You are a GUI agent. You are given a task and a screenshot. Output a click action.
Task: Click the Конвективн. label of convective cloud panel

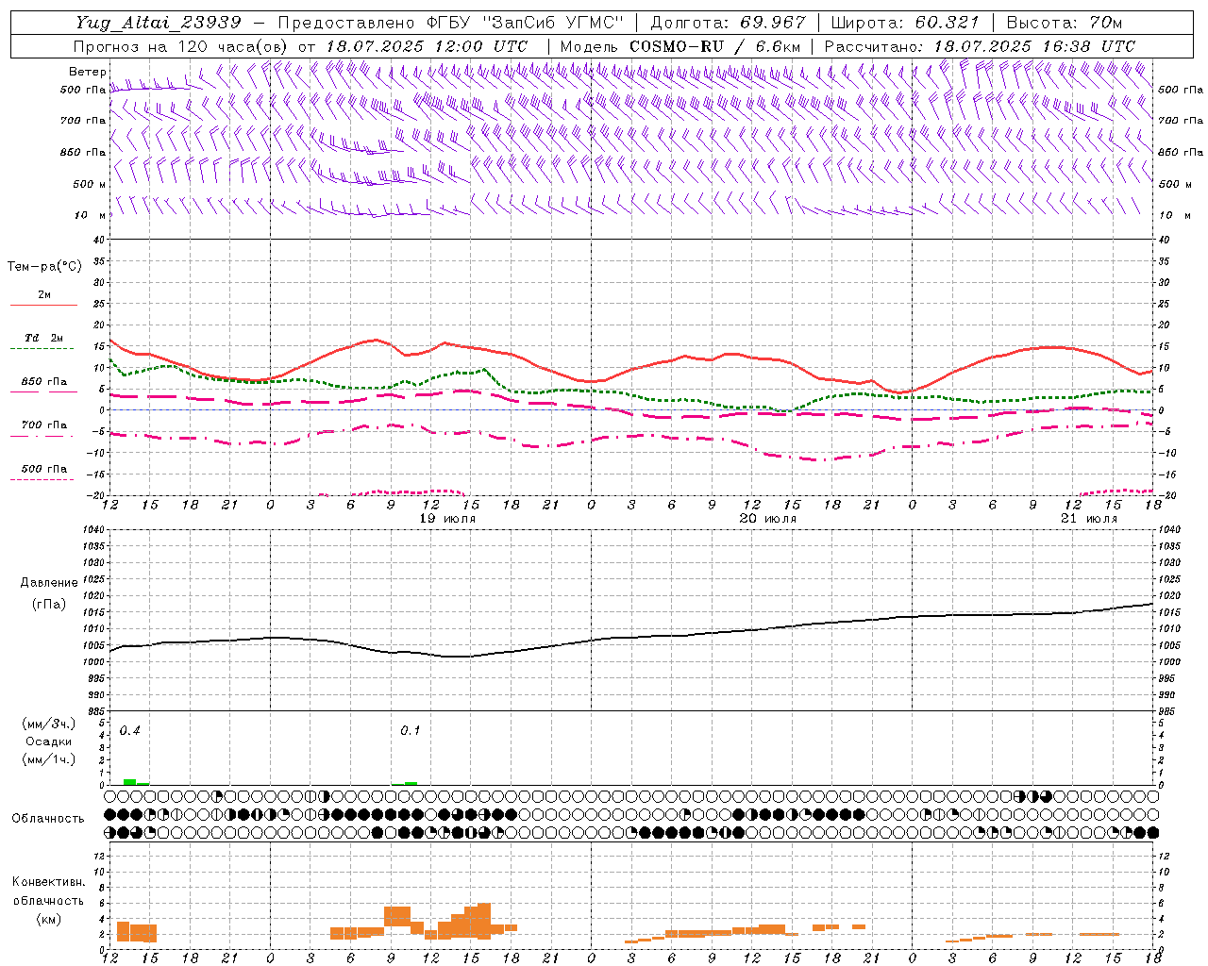[48, 882]
